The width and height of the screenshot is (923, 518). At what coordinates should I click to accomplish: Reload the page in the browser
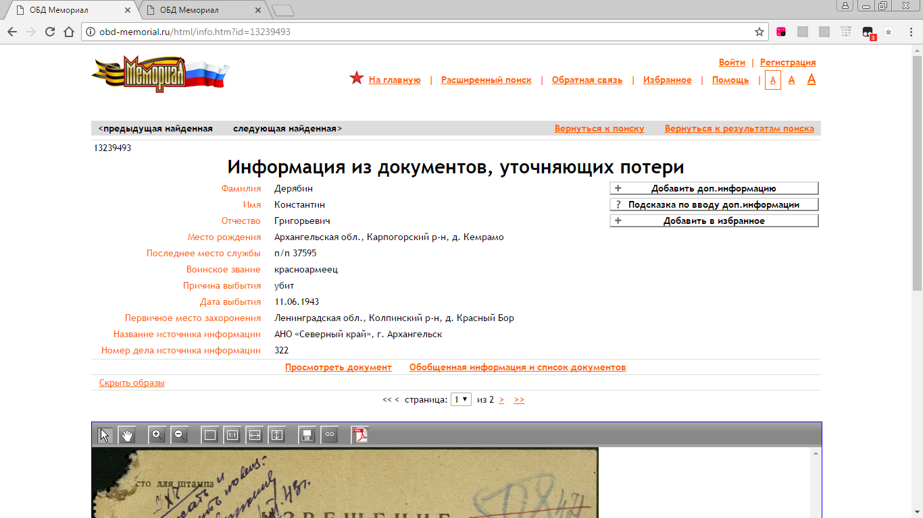point(49,32)
